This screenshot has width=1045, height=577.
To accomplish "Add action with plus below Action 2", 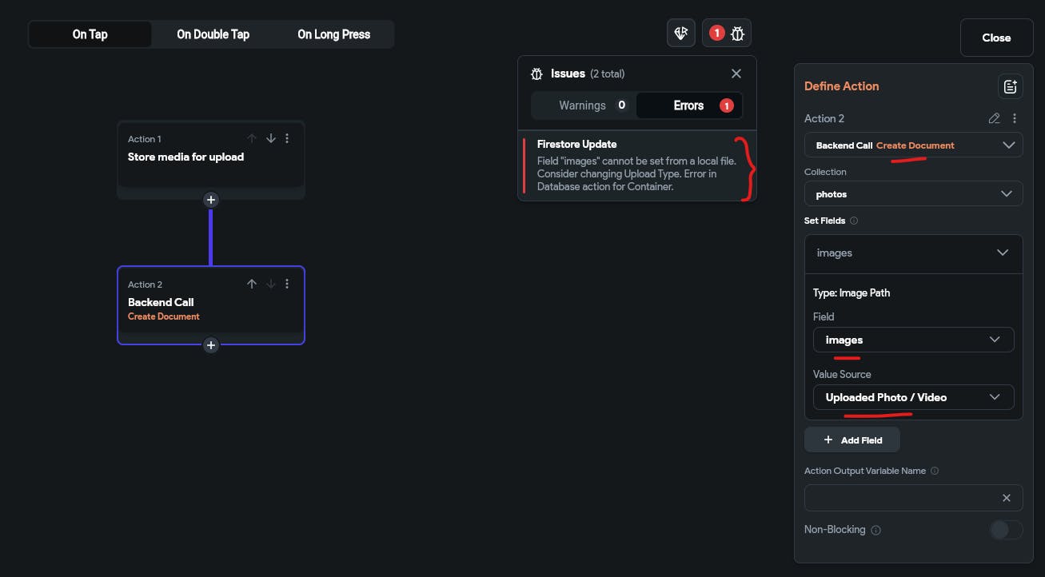I will pos(211,345).
